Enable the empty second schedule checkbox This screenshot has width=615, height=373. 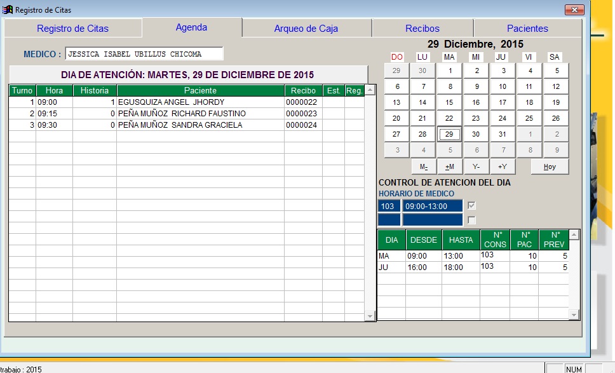point(471,220)
